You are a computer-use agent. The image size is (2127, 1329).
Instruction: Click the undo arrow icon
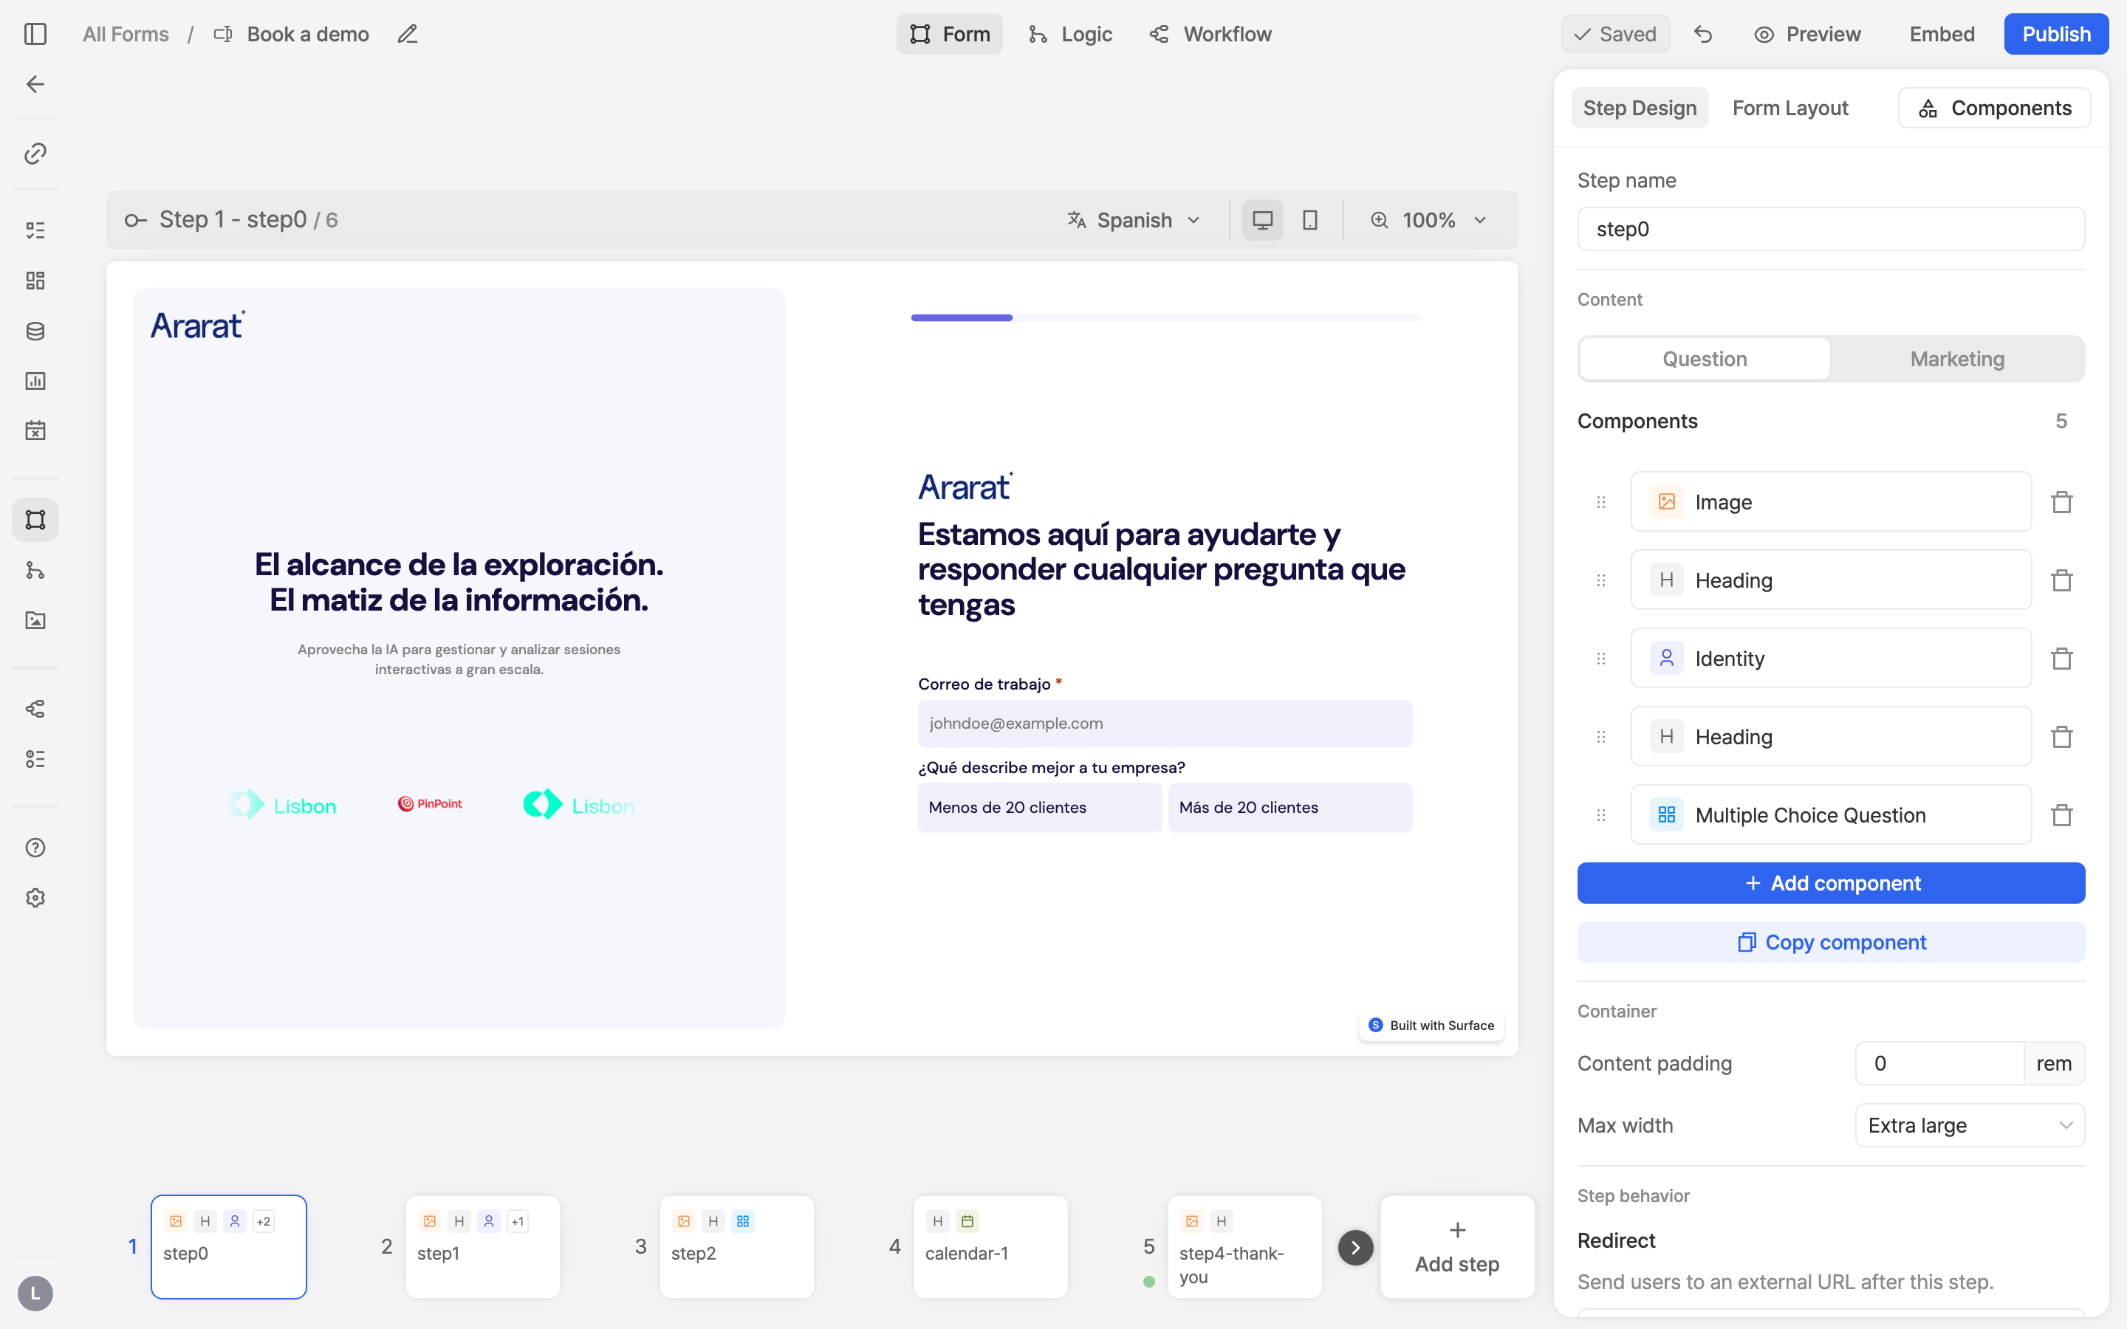tap(1703, 34)
